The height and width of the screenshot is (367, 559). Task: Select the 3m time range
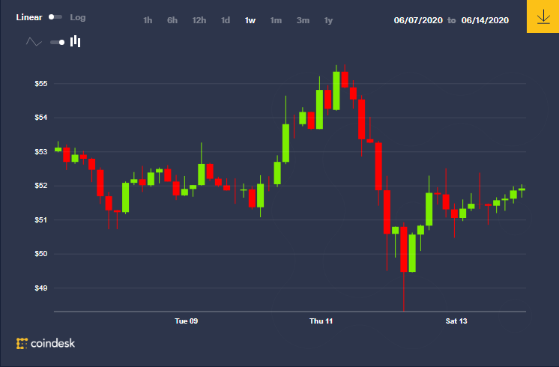click(303, 20)
